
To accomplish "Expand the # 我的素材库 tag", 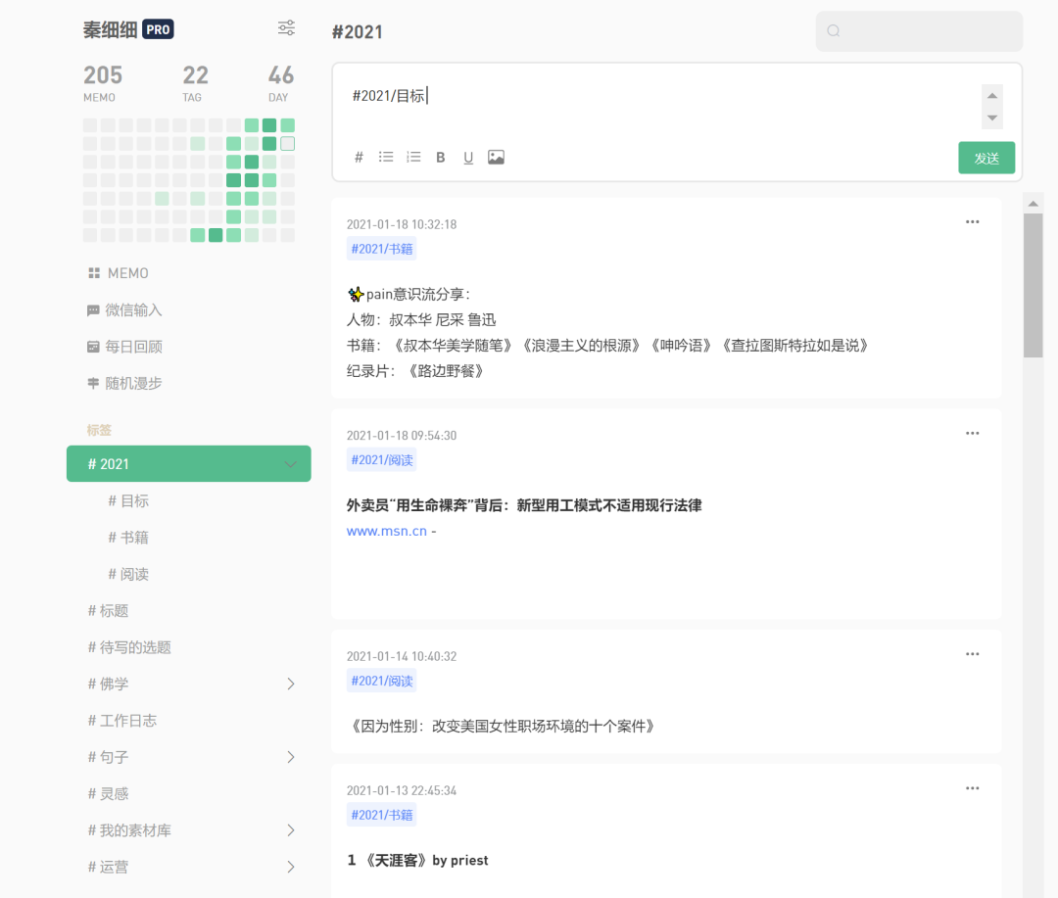I will click(x=291, y=830).
